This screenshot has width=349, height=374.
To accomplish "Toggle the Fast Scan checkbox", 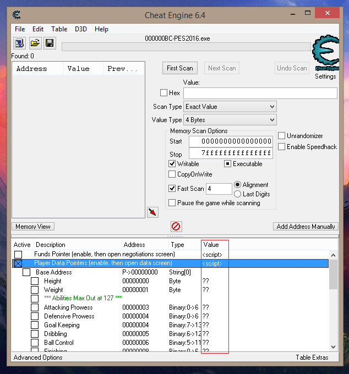I will click(x=172, y=189).
